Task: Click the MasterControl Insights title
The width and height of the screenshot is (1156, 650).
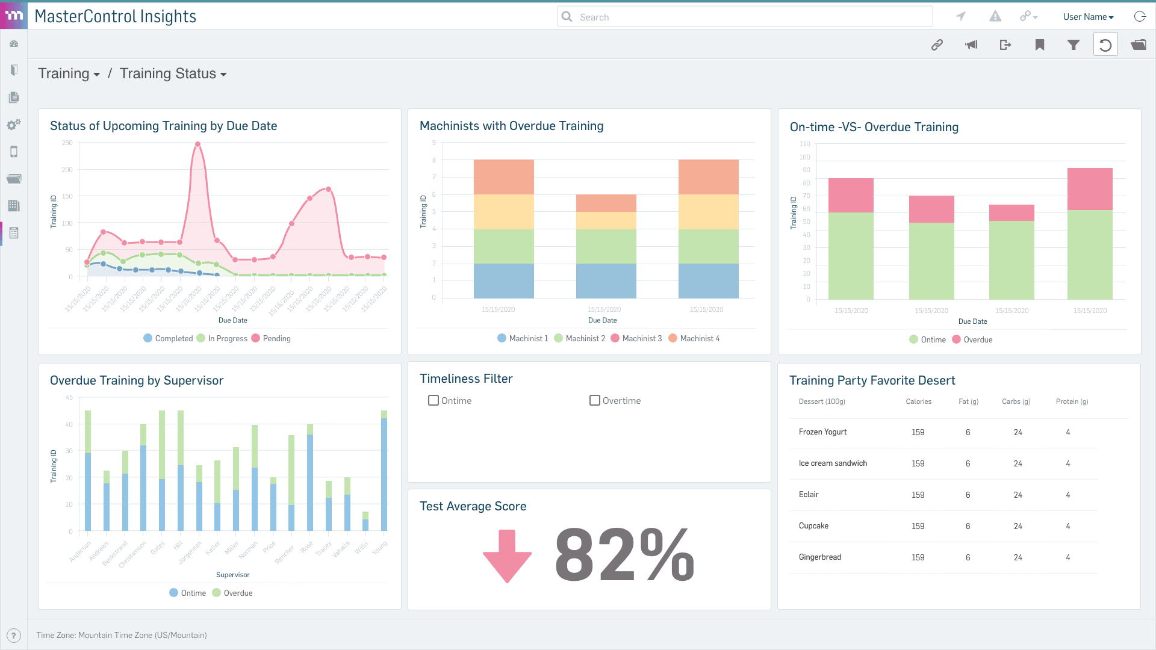Action: coord(116,16)
